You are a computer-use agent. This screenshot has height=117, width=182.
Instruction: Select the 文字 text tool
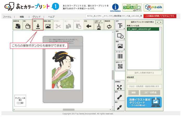tap(120, 25)
